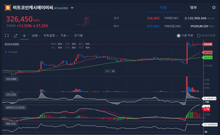Select the crosshair plus tool
This screenshot has height=135, width=220.
24,36
